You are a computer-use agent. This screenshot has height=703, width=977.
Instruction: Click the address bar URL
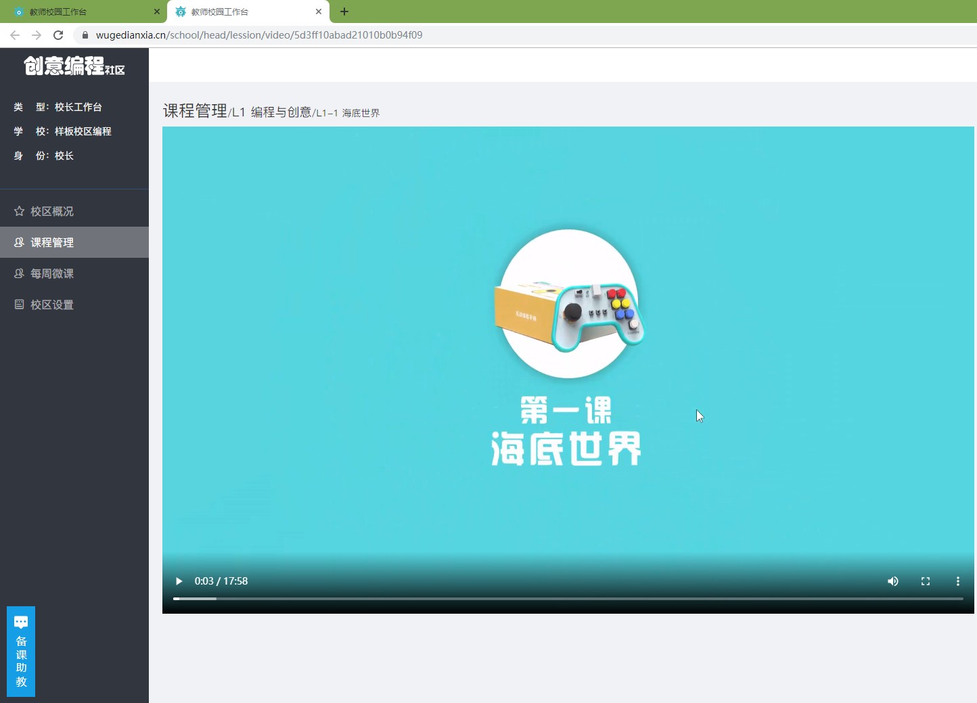point(259,35)
